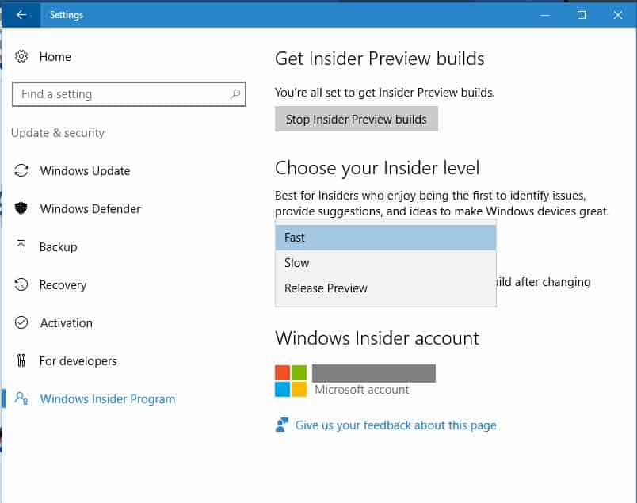
Task: Open the Give us your feedback link
Action: 395,425
